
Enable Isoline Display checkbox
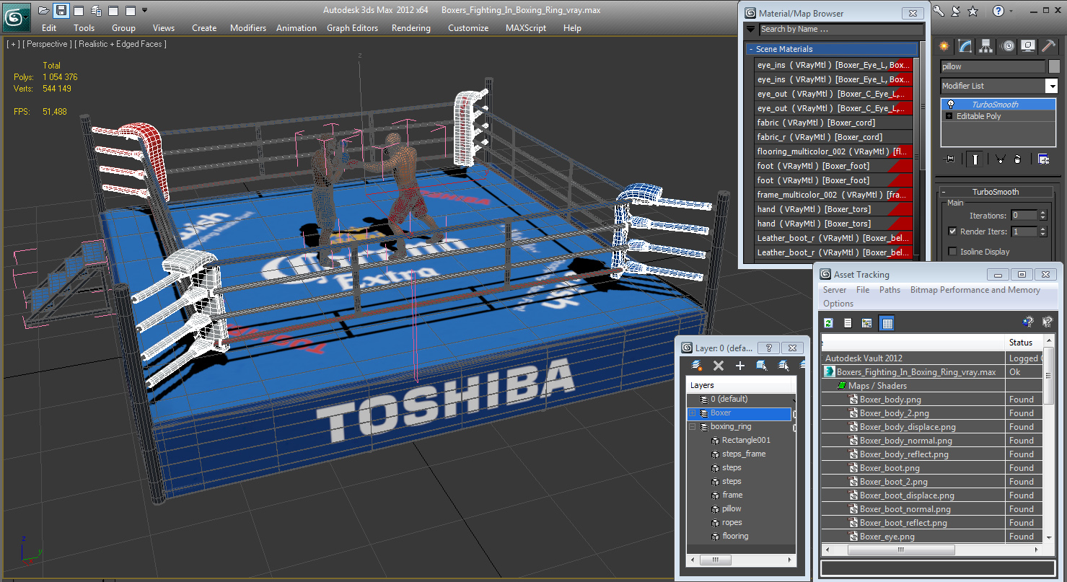pos(953,252)
